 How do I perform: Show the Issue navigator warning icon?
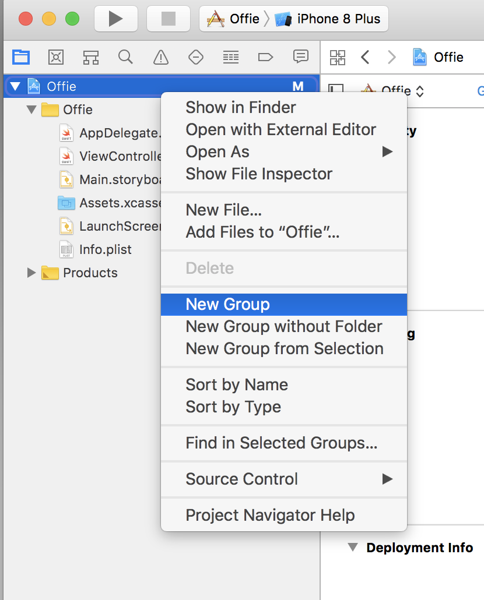coord(160,57)
